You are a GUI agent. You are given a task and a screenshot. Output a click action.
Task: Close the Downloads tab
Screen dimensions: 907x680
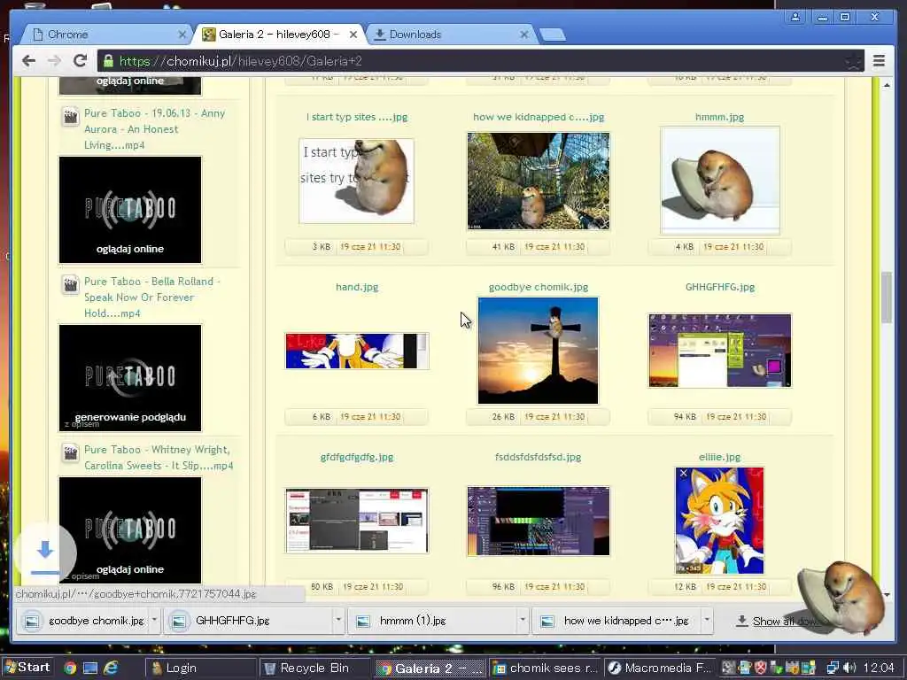(524, 35)
